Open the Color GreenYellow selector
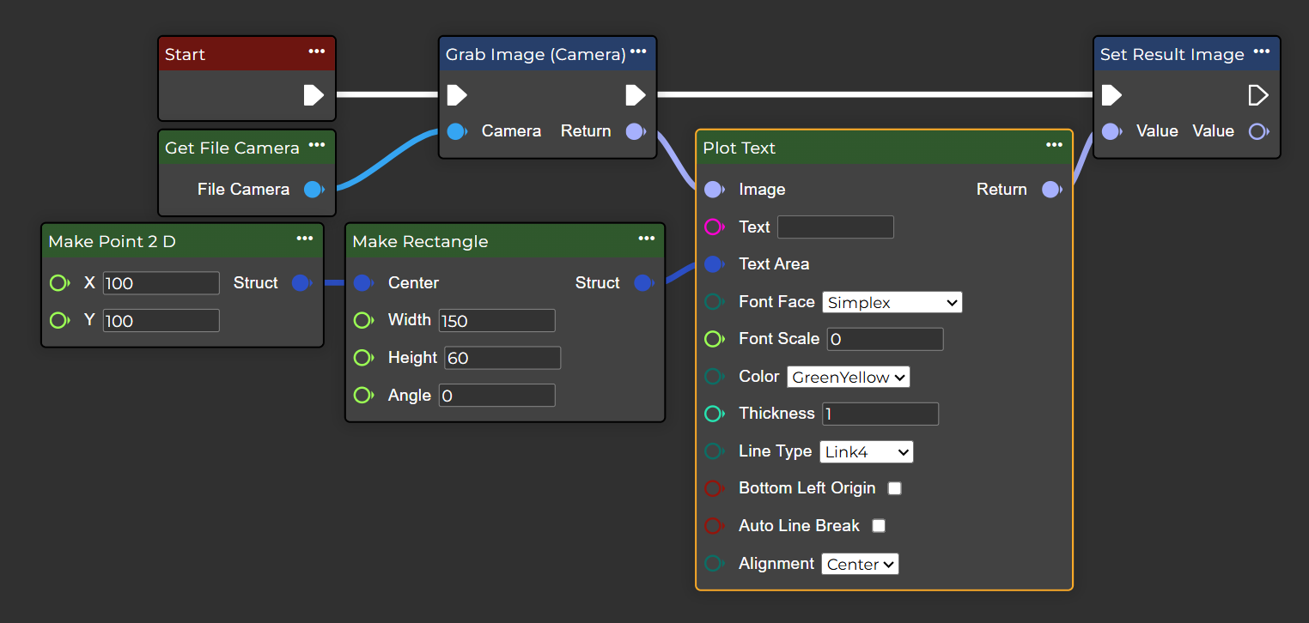 tap(848, 377)
